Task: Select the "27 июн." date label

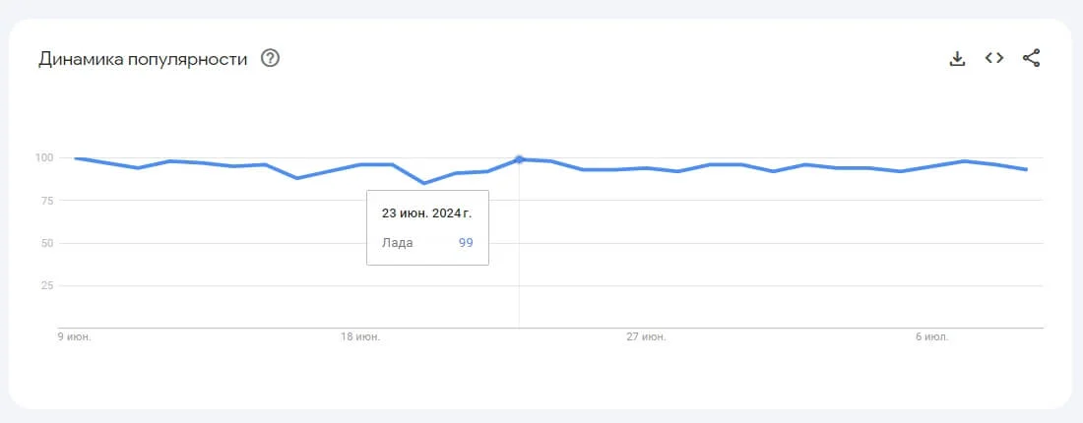Action: [x=646, y=337]
